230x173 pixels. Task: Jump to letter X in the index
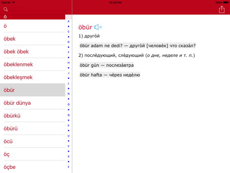[69, 157]
